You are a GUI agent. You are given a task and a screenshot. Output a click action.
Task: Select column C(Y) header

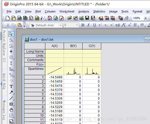[92, 46]
